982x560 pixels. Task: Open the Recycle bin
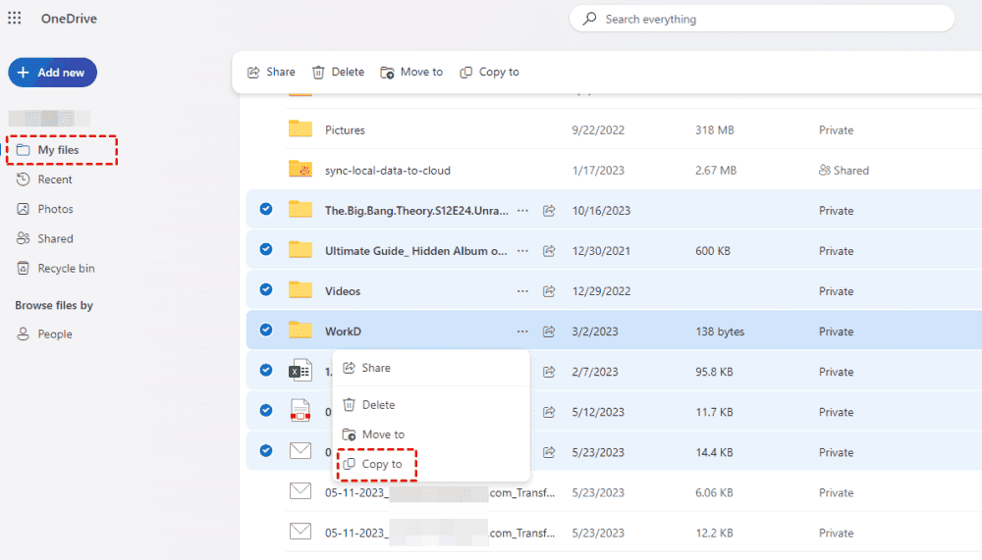point(66,268)
